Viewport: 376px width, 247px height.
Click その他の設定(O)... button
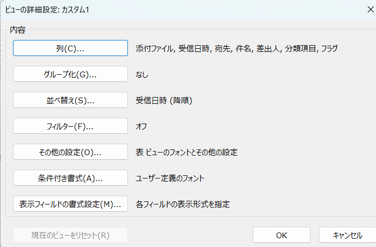coord(70,152)
